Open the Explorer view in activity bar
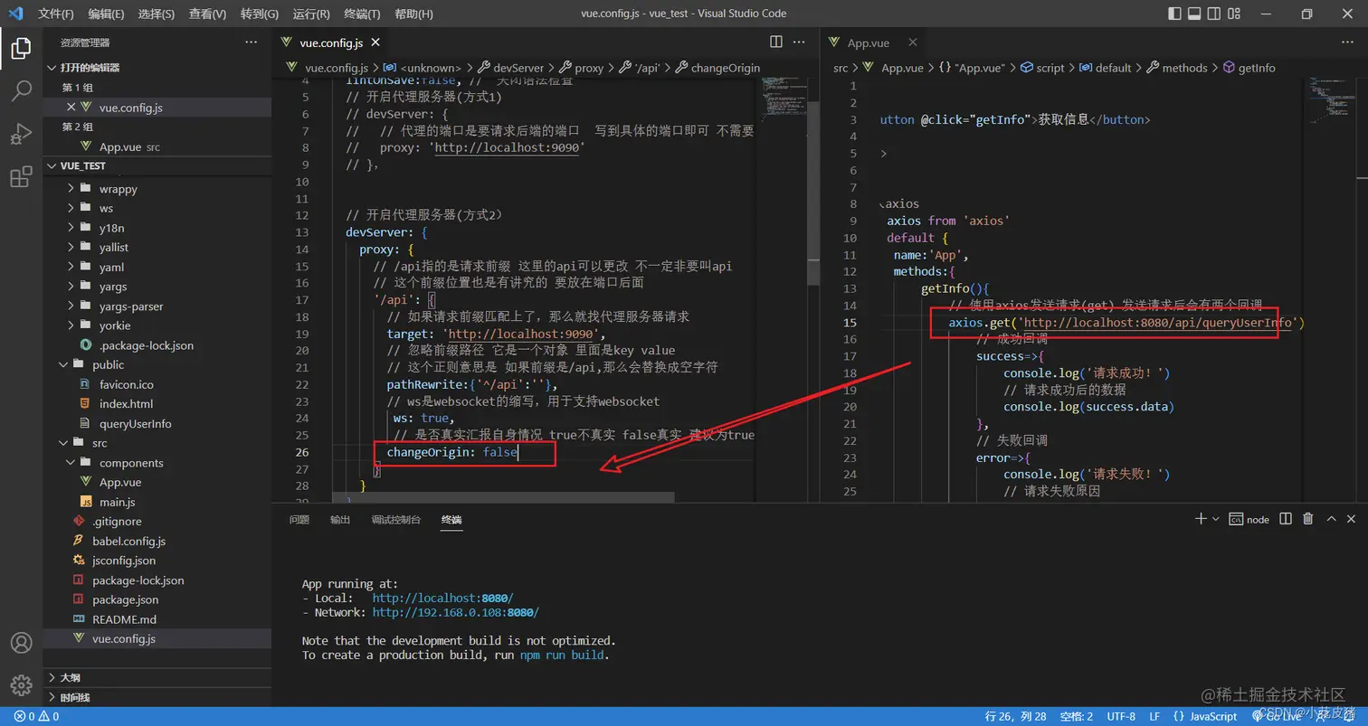 (x=21, y=49)
